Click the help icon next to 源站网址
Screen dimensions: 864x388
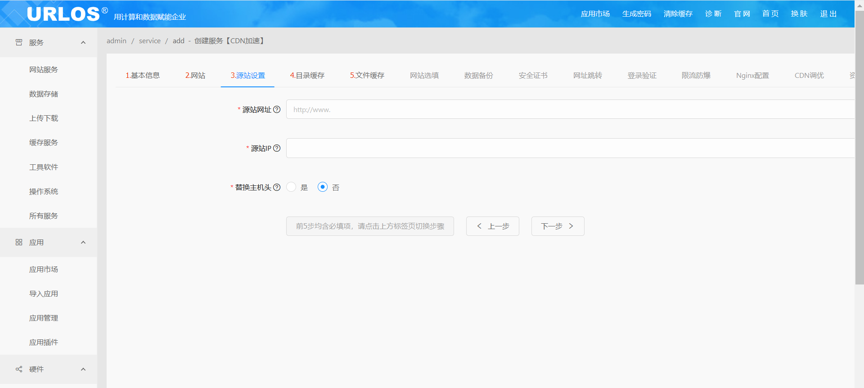tap(277, 109)
